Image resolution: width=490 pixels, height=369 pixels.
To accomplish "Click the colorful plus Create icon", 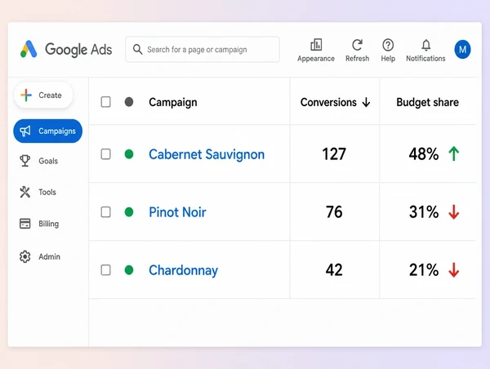I will (x=26, y=95).
